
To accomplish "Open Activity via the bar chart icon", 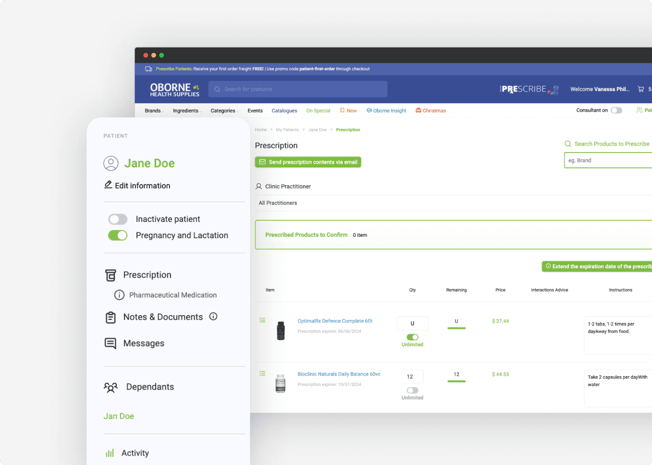I will 109,452.
